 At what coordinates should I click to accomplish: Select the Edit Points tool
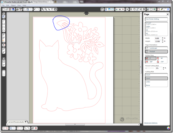pyautogui.click(x=4, y=17)
